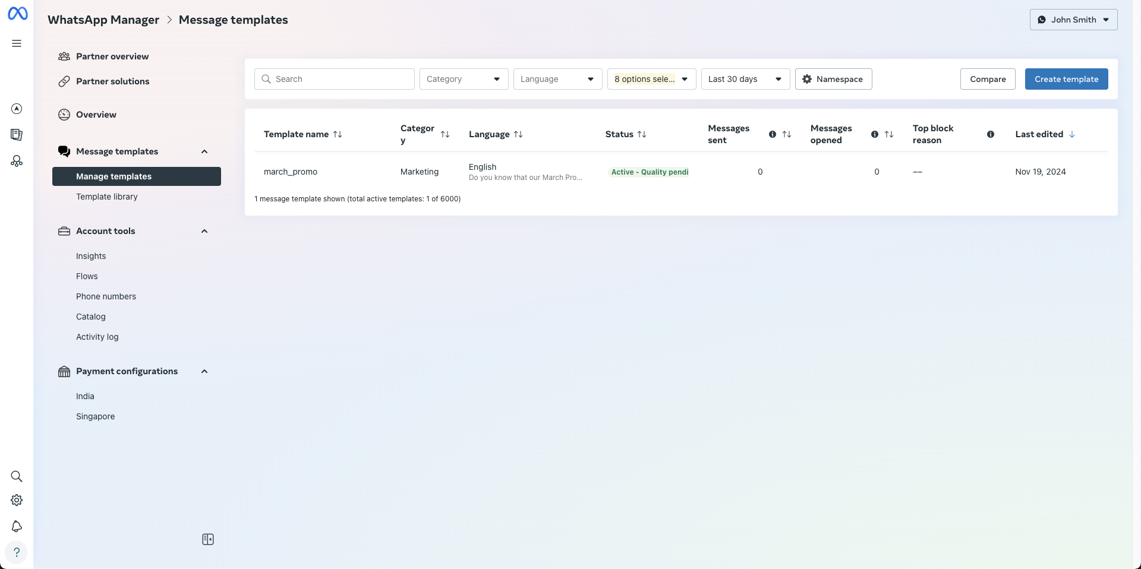Toggle sort on Status column

tap(642, 134)
